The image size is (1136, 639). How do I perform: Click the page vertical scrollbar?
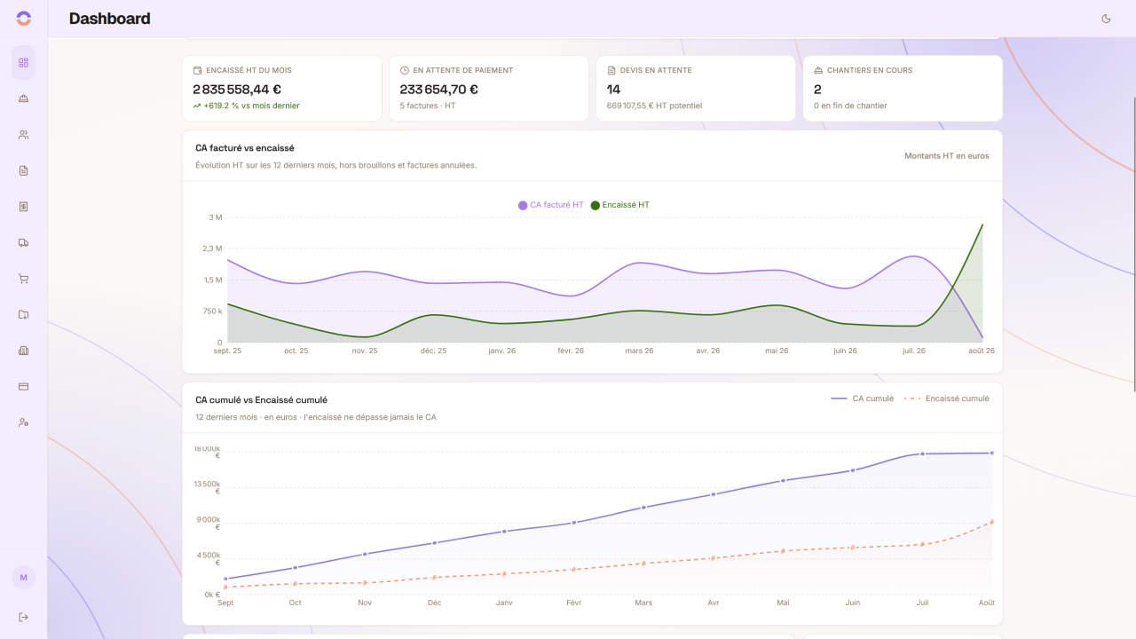pyautogui.click(x=1134, y=244)
